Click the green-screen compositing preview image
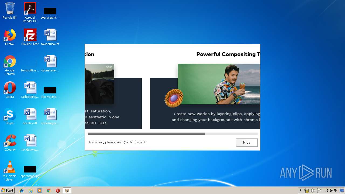This screenshot has width=345, height=194. (x=219, y=84)
